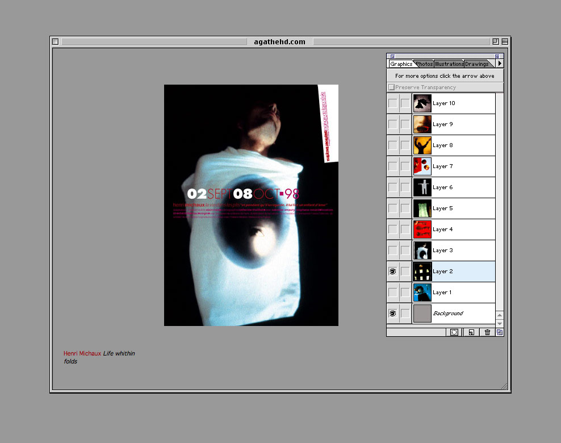Switch to the Photos tab
This screenshot has height=443, width=561.
pyautogui.click(x=424, y=64)
